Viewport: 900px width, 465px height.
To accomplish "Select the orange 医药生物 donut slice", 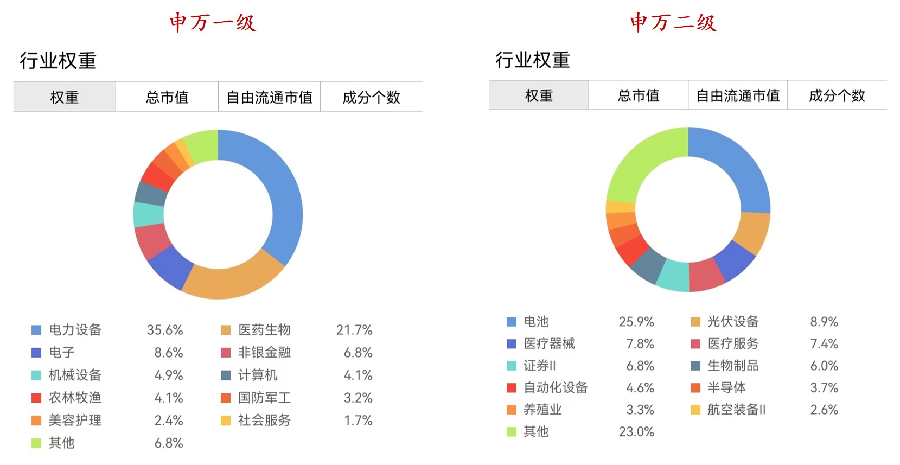I will tap(233, 281).
